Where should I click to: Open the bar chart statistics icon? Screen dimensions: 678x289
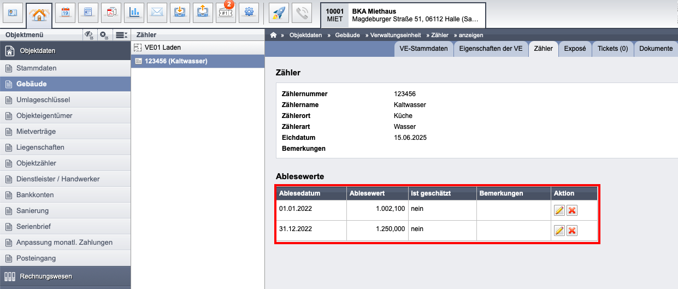134,12
